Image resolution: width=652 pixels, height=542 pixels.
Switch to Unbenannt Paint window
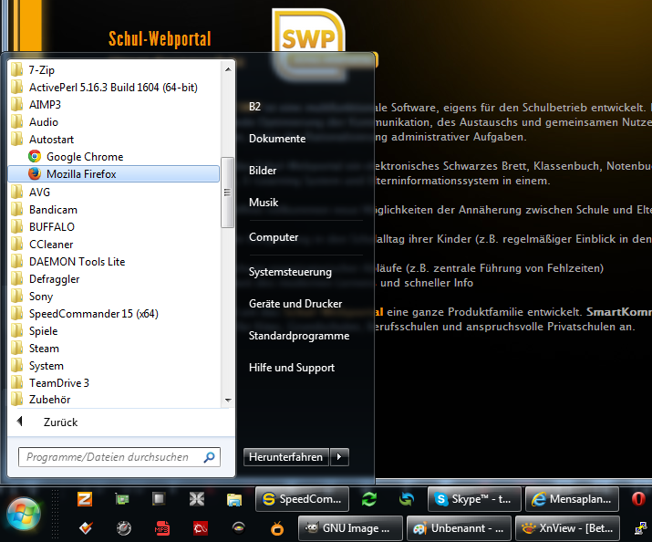tap(459, 528)
